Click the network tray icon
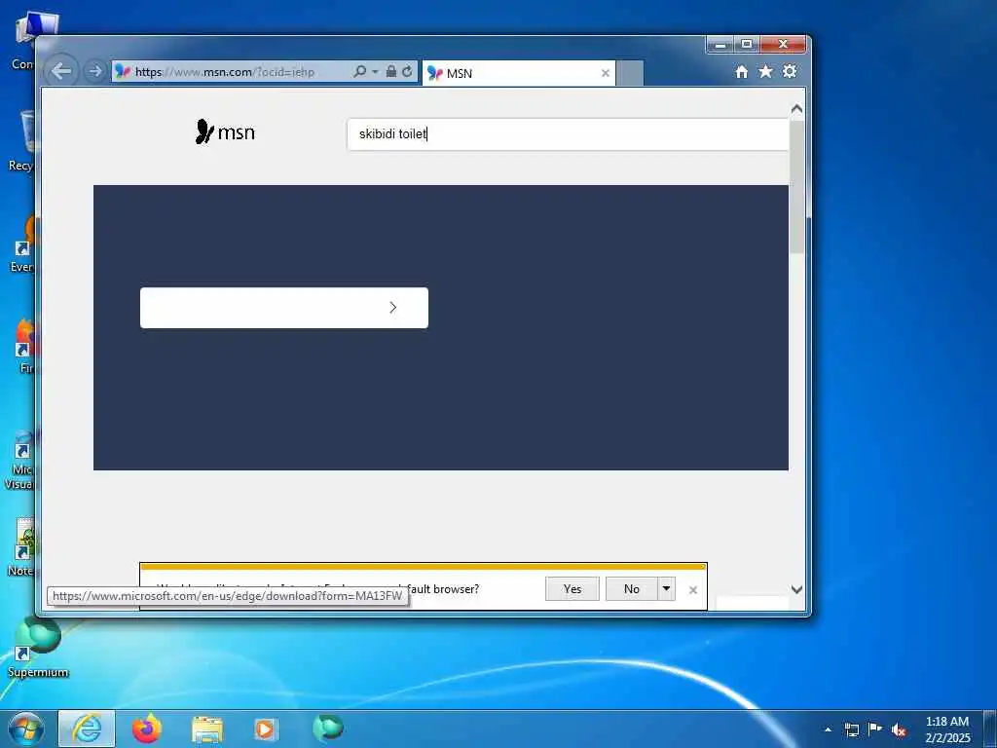This screenshot has height=748, width=997. 851,729
